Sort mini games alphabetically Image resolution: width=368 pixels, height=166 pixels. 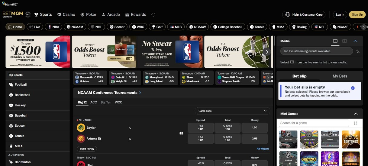tap(356, 123)
